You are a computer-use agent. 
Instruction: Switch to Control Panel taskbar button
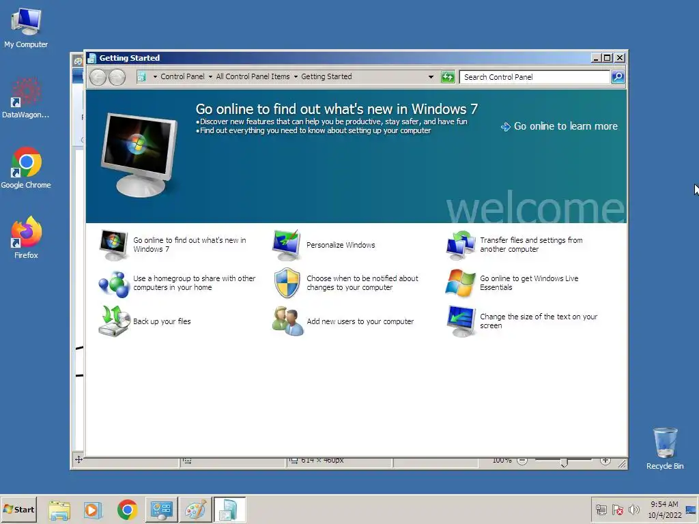click(161, 510)
